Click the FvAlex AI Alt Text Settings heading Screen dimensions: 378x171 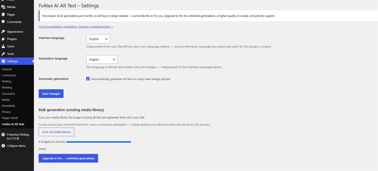click(x=69, y=5)
